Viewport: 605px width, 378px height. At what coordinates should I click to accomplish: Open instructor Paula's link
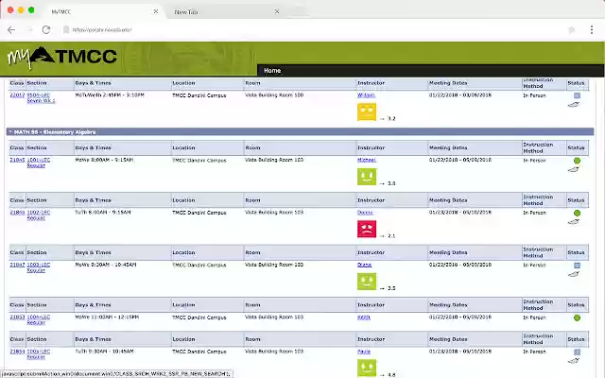pos(364,352)
